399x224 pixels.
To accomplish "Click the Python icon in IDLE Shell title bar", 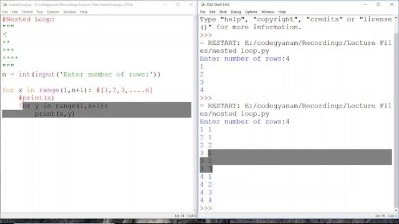I will point(203,4).
